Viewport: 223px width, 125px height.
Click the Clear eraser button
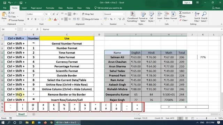[x=184, y=20]
